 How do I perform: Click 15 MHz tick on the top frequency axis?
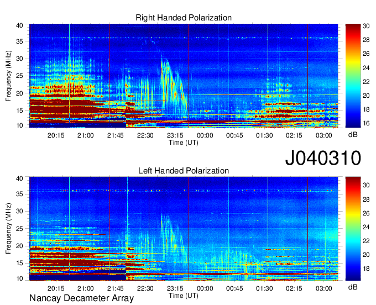tap(19, 111)
